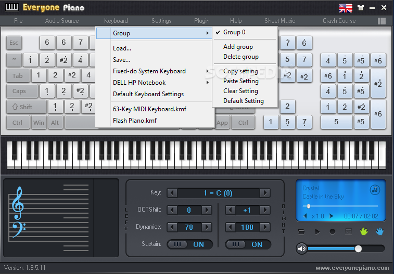Viewport: 394px width, 274px height.
Task: Click the left Shift virtual key
Action: [26, 107]
